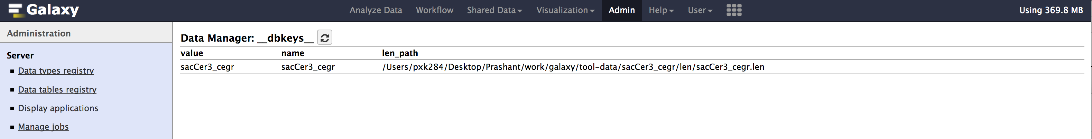
Task: Select the Admin tab
Action: (x=621, y=10)
